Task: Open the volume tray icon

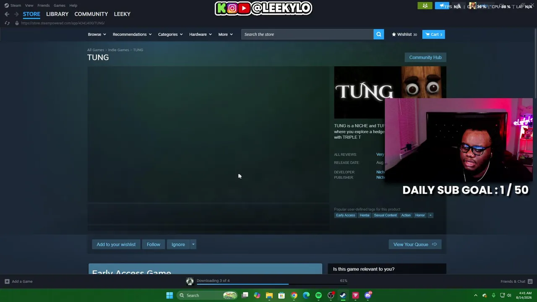Action: [x=509, y=295]
